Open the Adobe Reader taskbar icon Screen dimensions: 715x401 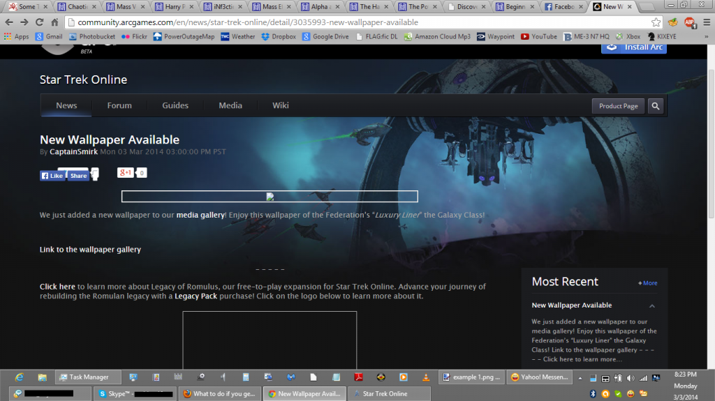point(358,377)
